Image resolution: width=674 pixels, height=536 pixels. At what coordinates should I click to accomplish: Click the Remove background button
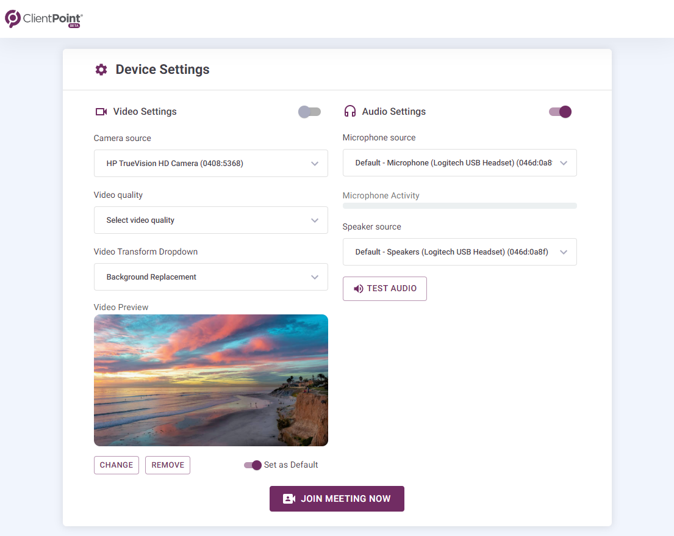pos(168,465)
